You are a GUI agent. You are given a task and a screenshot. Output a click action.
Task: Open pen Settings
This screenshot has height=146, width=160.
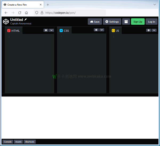click(112, 22)
